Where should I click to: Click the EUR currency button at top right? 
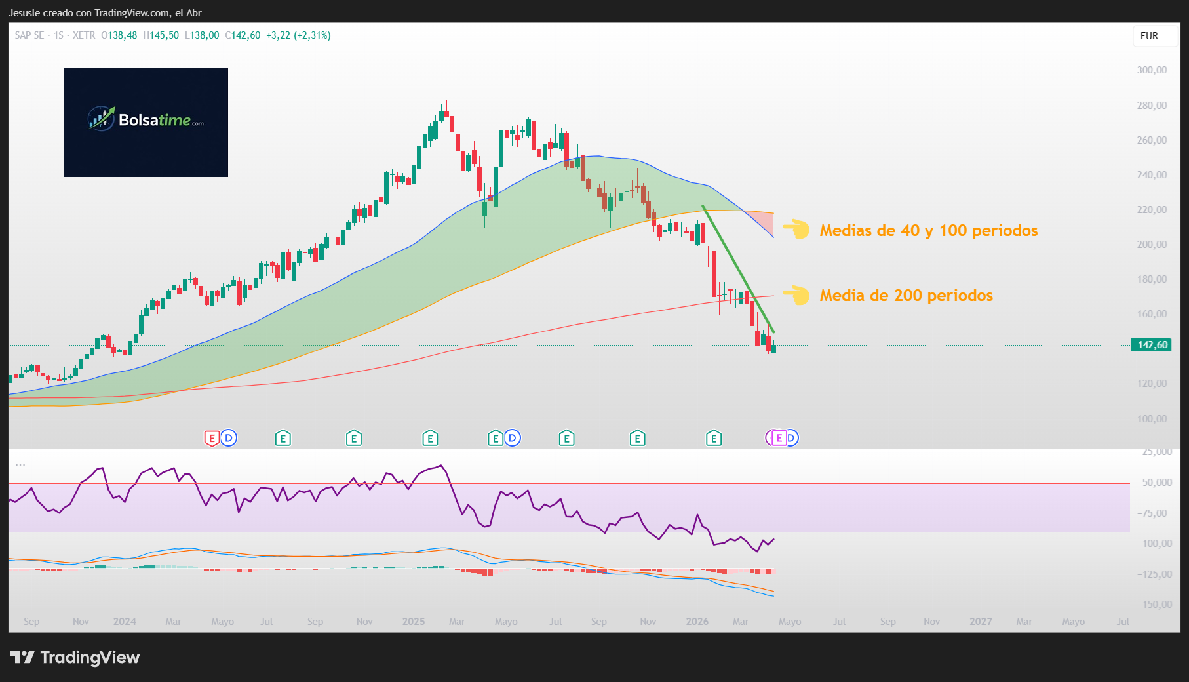[1154, 36]
